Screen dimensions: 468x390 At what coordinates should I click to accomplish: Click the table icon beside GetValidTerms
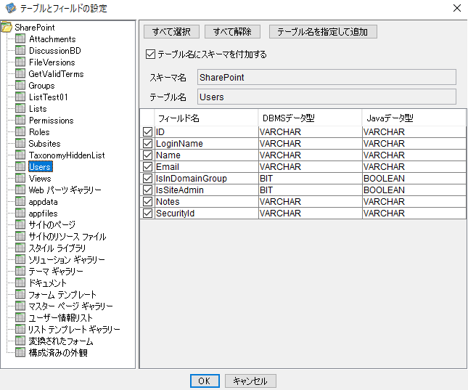coord(20,73)
